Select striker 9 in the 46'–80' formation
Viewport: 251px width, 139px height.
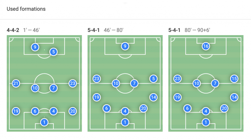(x=125, y=46)
